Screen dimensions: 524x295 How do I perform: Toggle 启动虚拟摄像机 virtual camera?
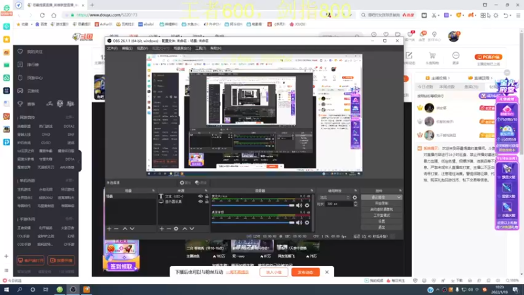tap(381, 209)
